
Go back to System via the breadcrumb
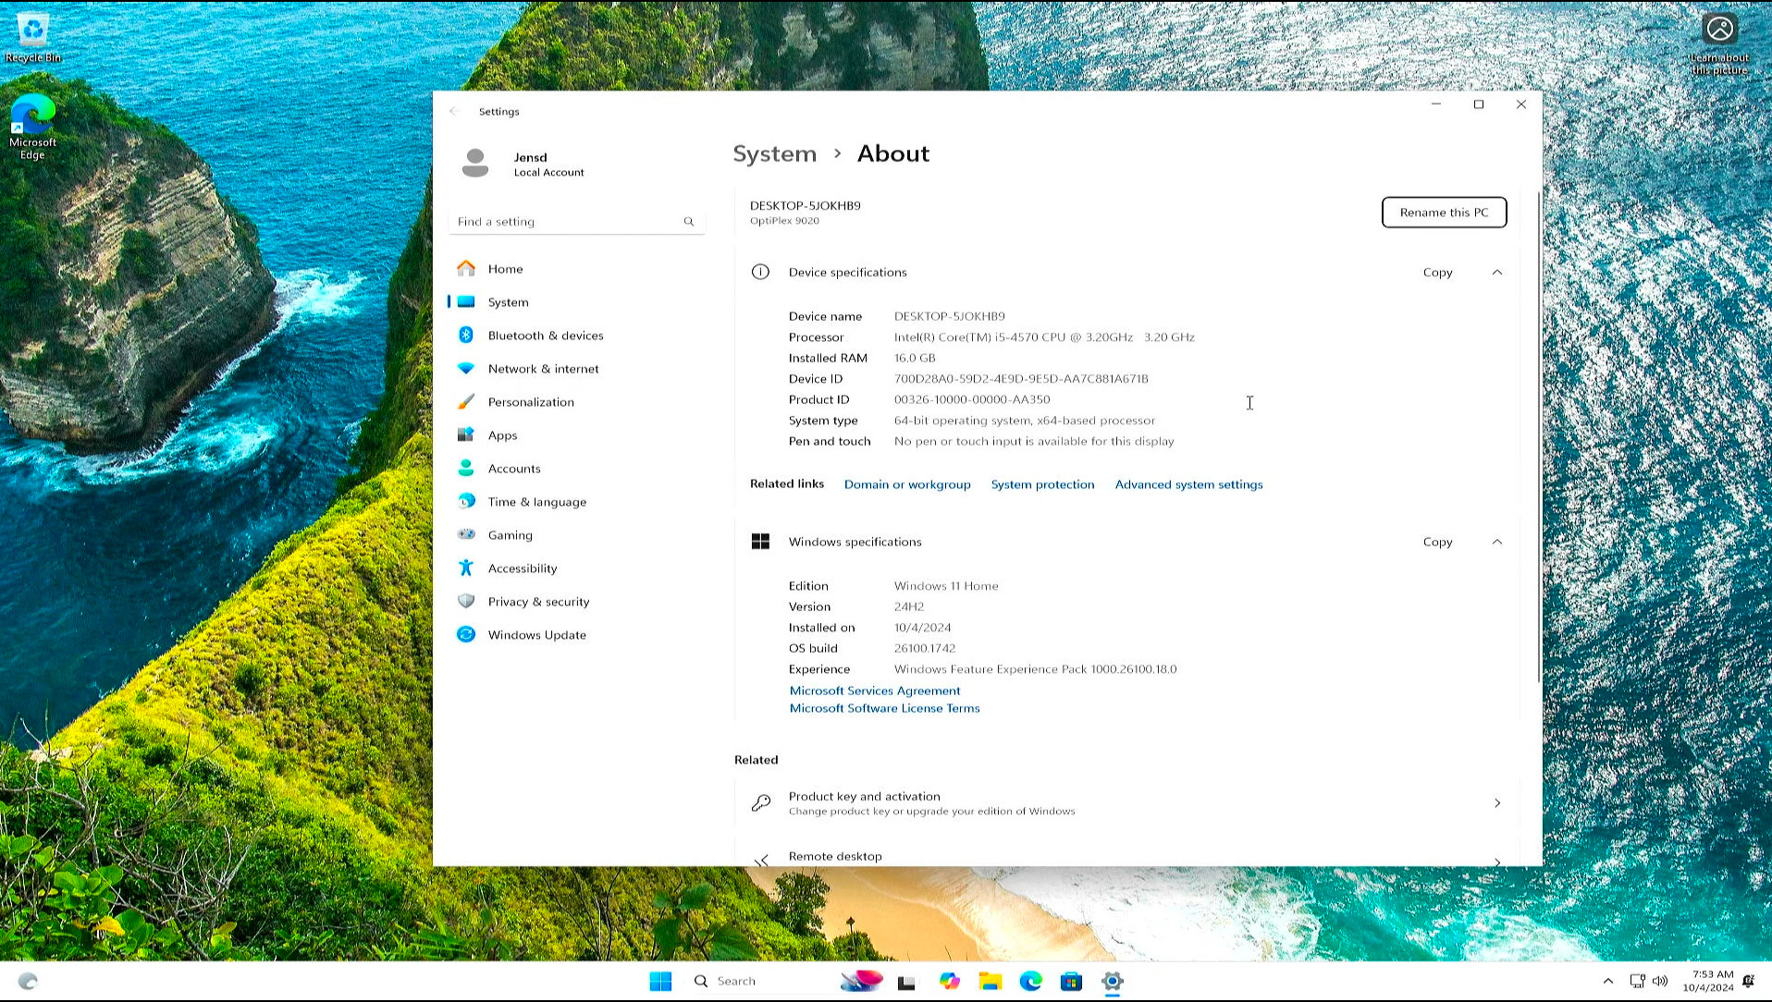click(x=775, y=153)
